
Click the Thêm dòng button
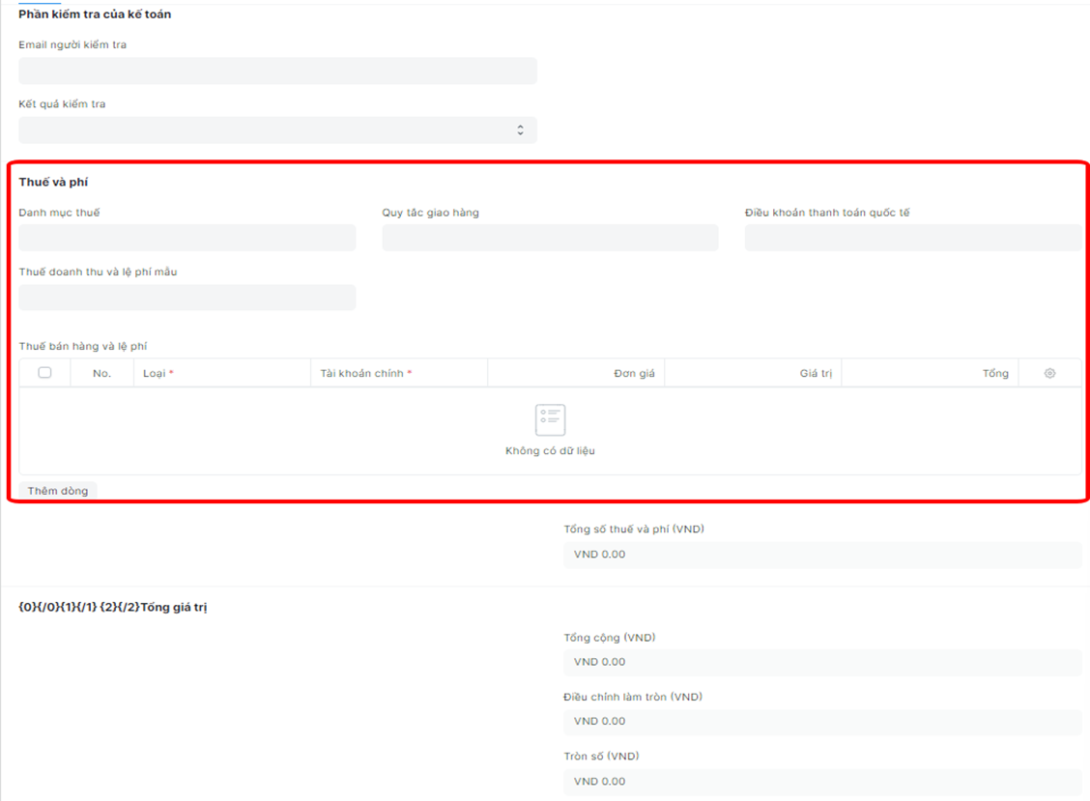tap(58, 491)
